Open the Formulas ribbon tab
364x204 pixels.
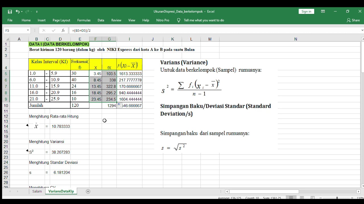[x=84, y=20]
